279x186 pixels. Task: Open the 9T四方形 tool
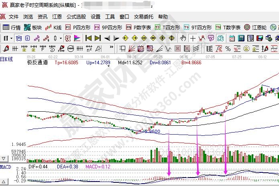point(198,27)
